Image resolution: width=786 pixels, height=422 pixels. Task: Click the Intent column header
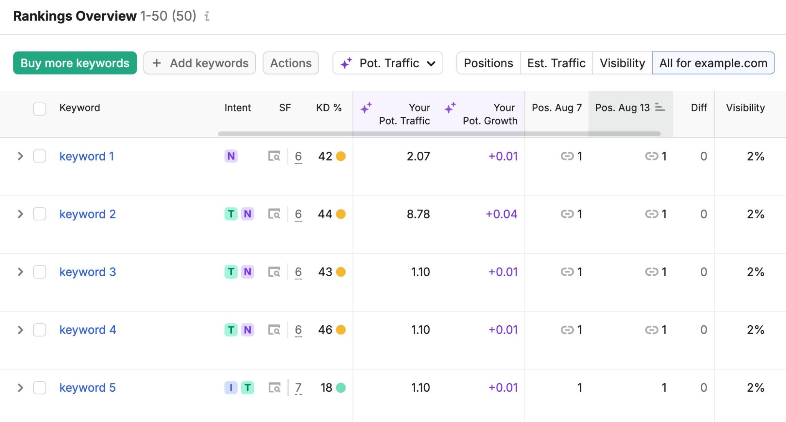[x=238, y=108]
